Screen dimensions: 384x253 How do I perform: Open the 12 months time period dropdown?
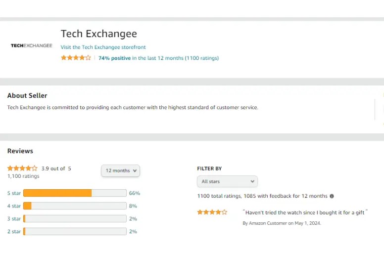pyautogui.click(x=121, y=170)
